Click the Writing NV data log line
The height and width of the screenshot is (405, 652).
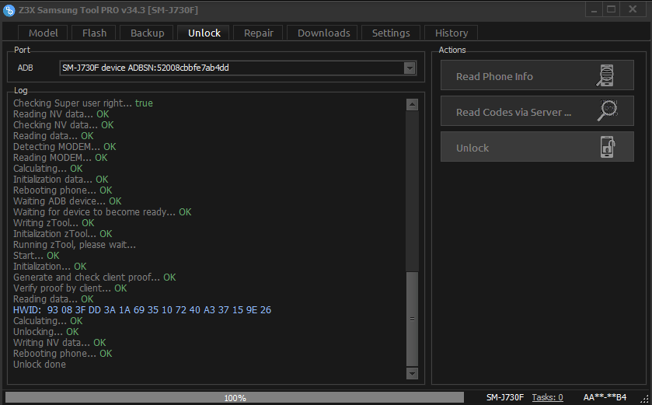click(60, 343)
